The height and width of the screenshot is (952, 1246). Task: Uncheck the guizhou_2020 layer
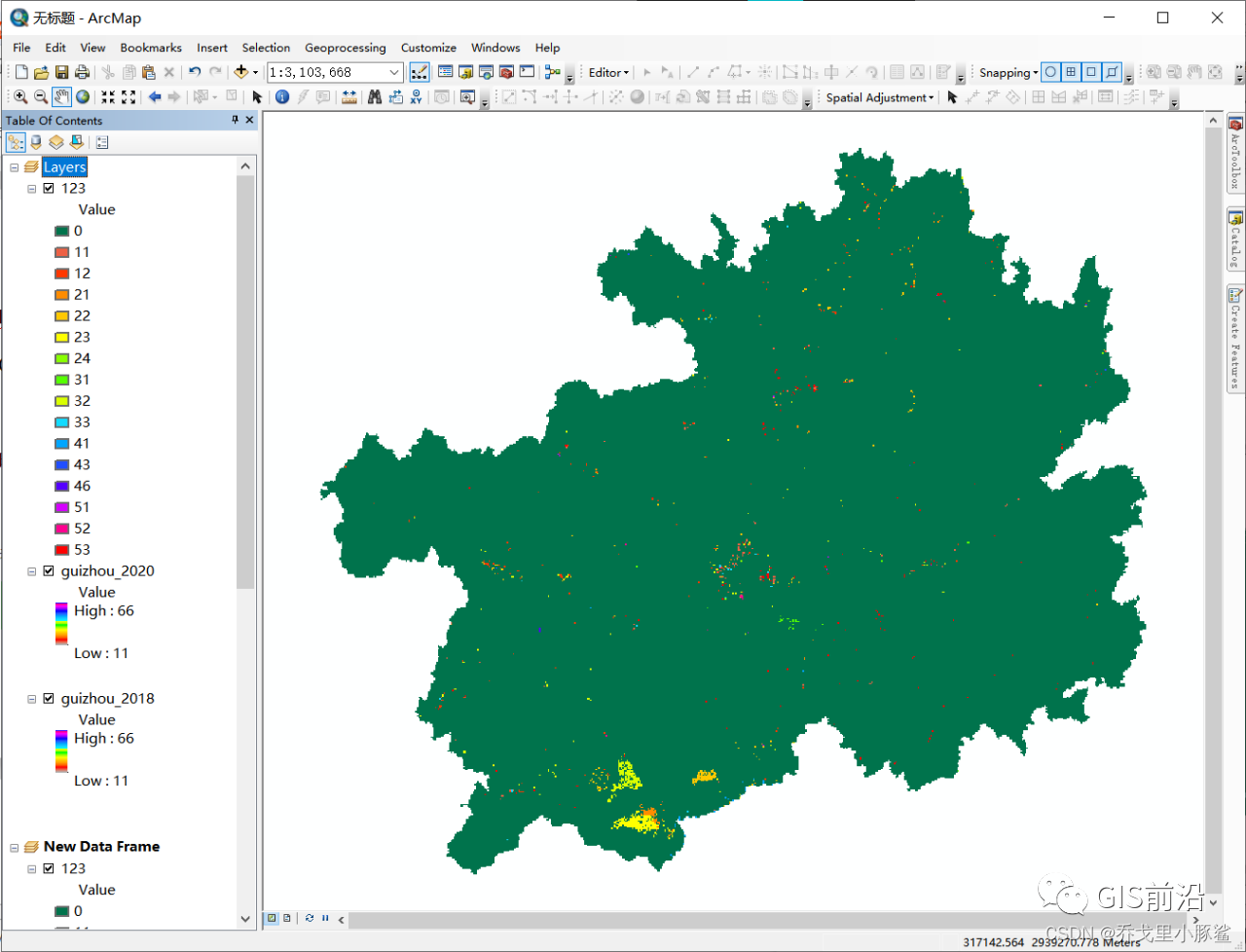click(x=49, y=571)
